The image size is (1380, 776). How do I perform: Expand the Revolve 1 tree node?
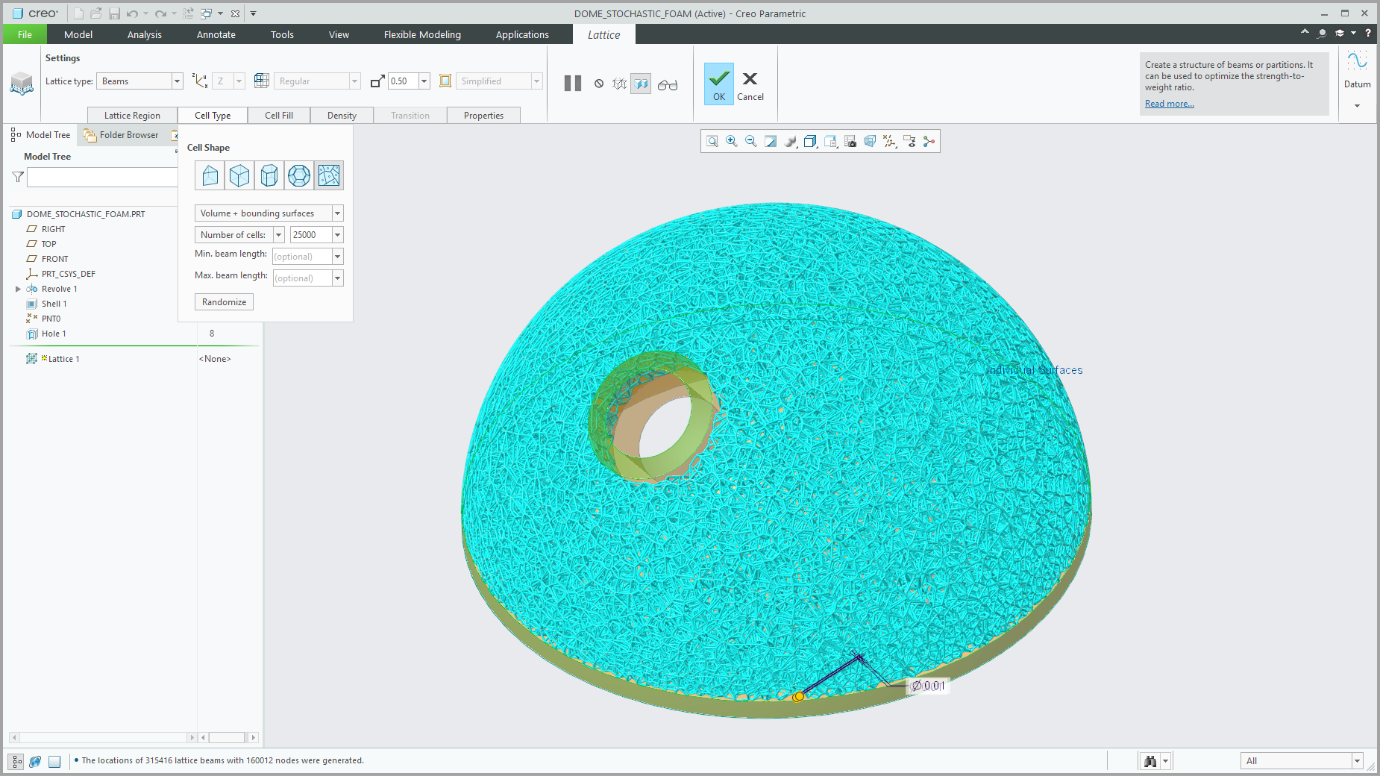coord(18,289)
